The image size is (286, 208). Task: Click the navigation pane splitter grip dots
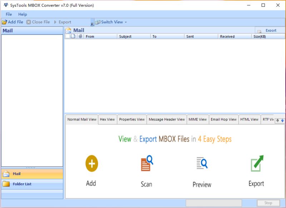coord(31,168)
